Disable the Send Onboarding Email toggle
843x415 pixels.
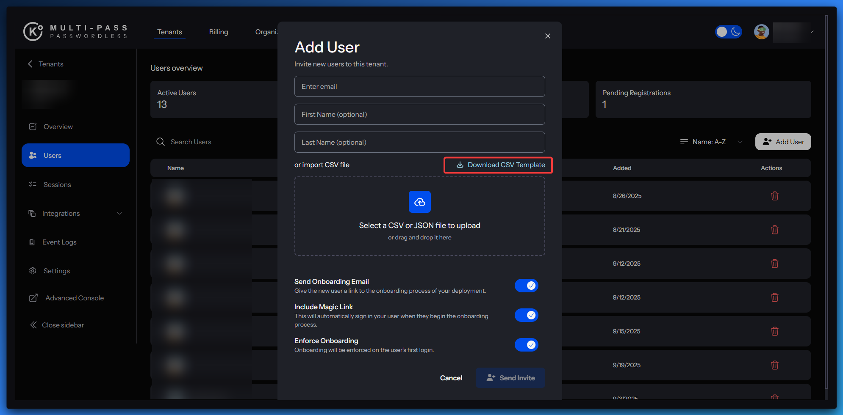pyautogui.click(x=526, y=286)
